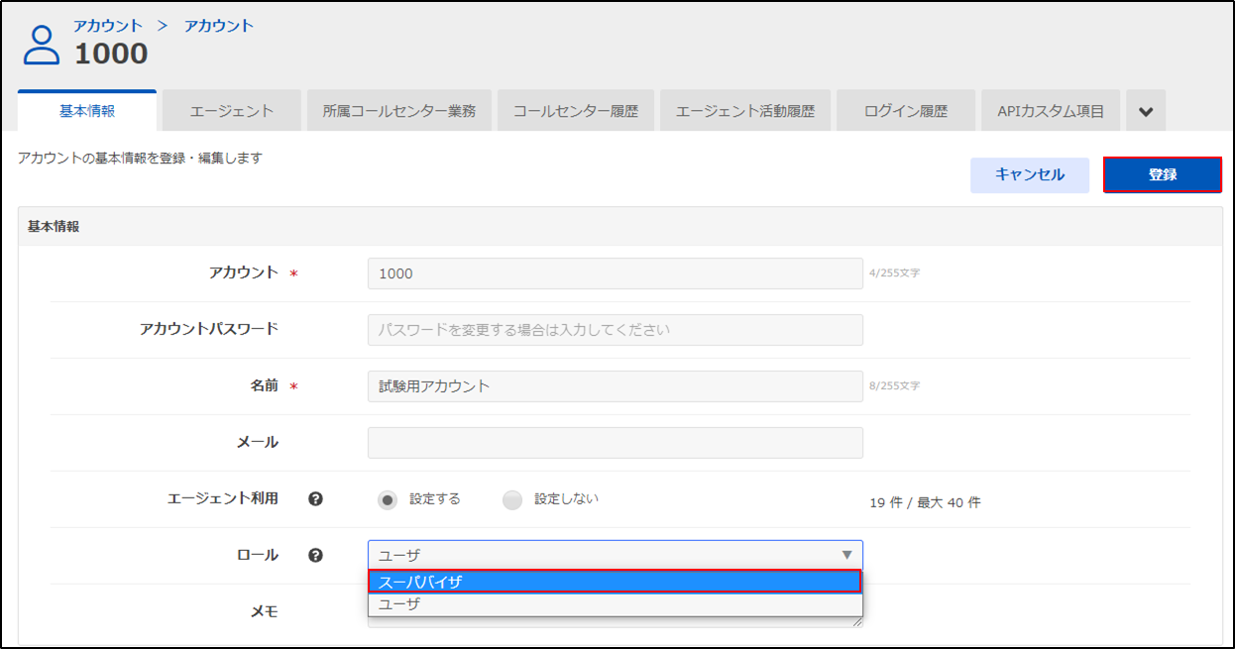Open the ログイン履歴 tab
The width and height of the screenshot is (1235, 649).
point(906,111)
